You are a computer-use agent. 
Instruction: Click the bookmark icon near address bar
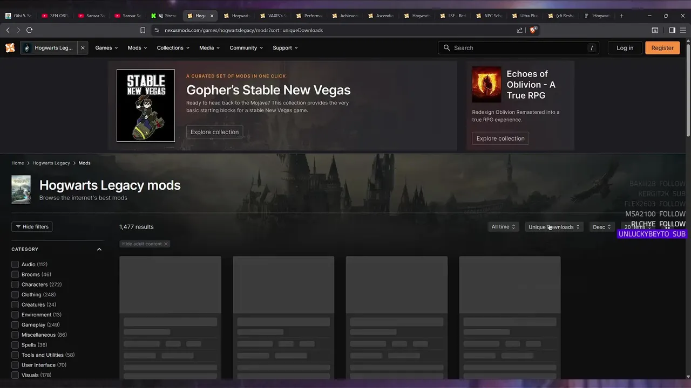click(143, 30)
